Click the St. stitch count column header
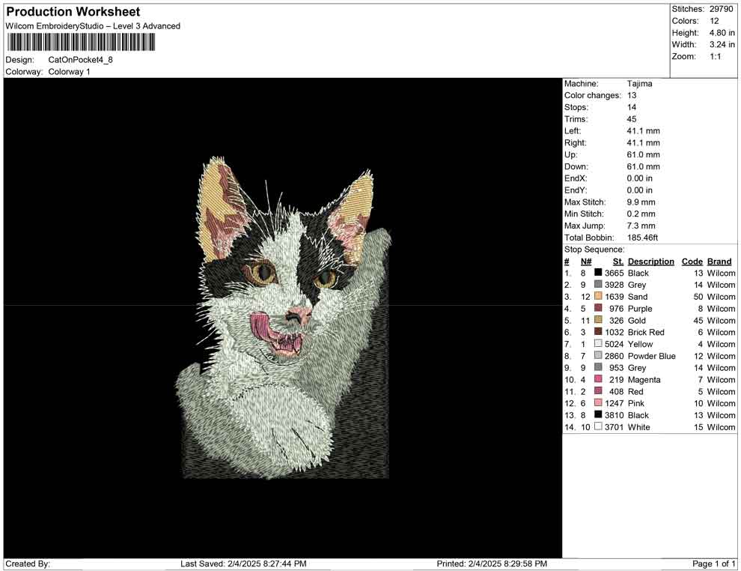The width and height of the screenshot is (741, 571). click(617, 262)
